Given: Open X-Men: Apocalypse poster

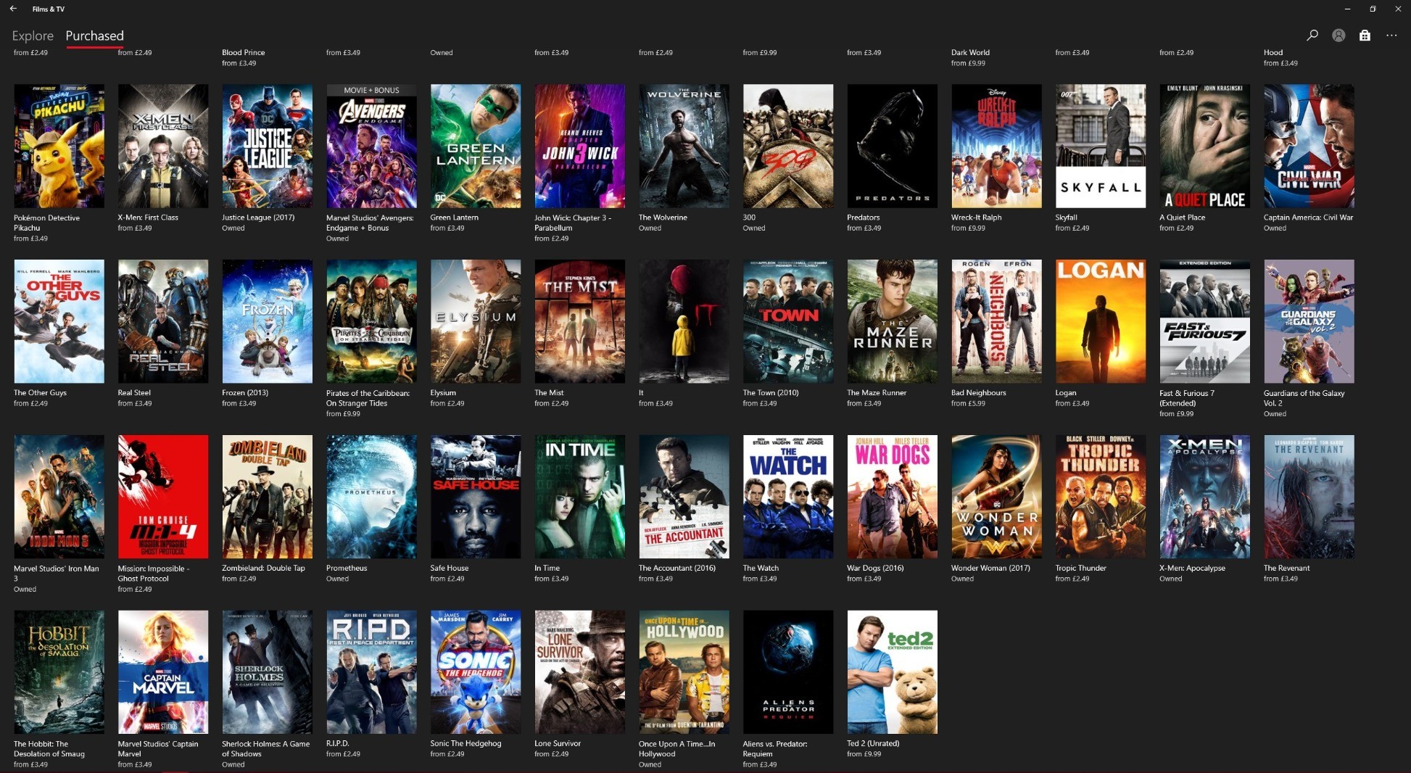Looking at the screenshot, I should click(1204, 497).
